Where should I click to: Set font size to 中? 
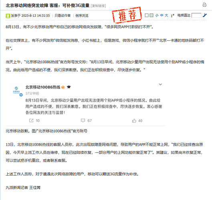click(162, 15)
